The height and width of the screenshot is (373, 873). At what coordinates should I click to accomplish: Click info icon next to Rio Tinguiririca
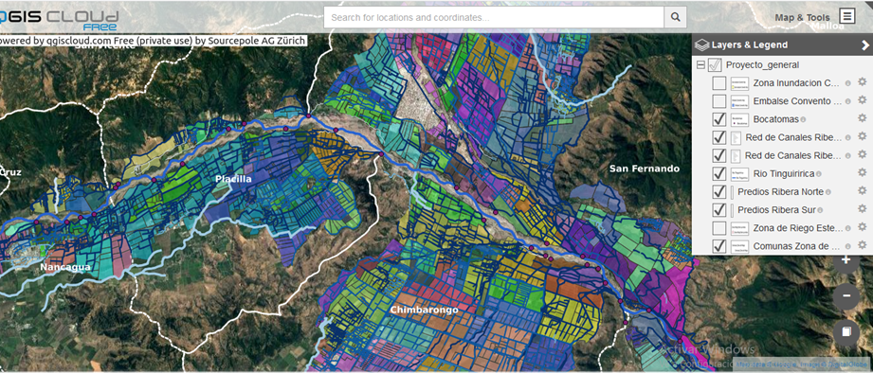click(819, 174)
